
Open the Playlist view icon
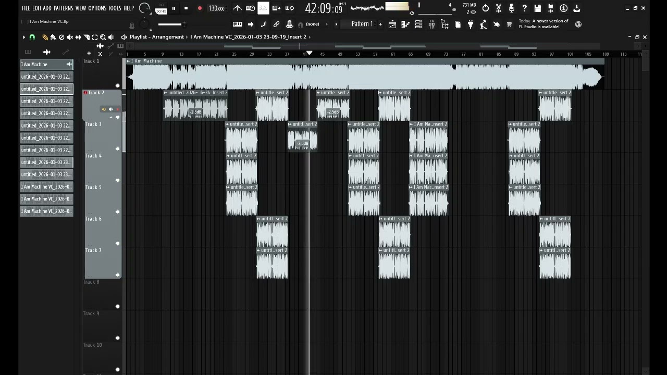tap(392, 24)
